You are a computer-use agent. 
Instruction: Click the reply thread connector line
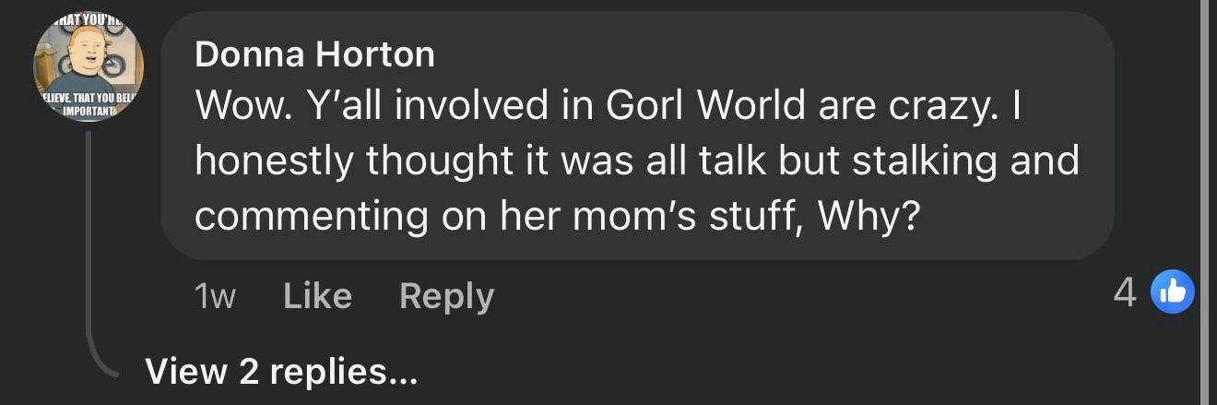89,249
